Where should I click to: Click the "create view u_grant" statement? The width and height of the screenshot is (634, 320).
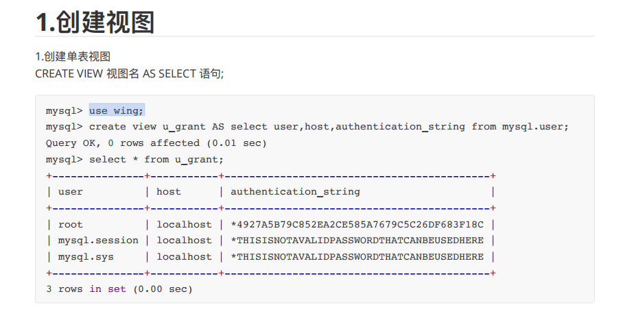pyautogui.click(x=329, y=127)
